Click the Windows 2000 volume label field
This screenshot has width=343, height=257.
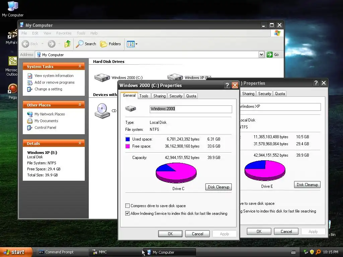click(191, 109)
